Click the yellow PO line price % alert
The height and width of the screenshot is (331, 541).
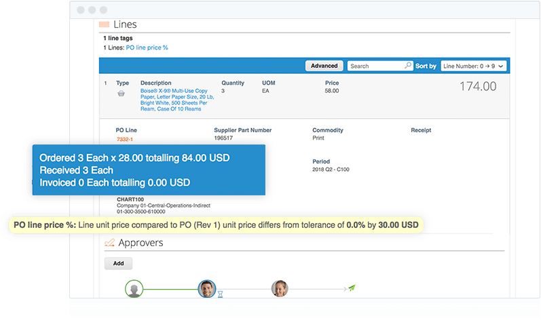(216, 225)
